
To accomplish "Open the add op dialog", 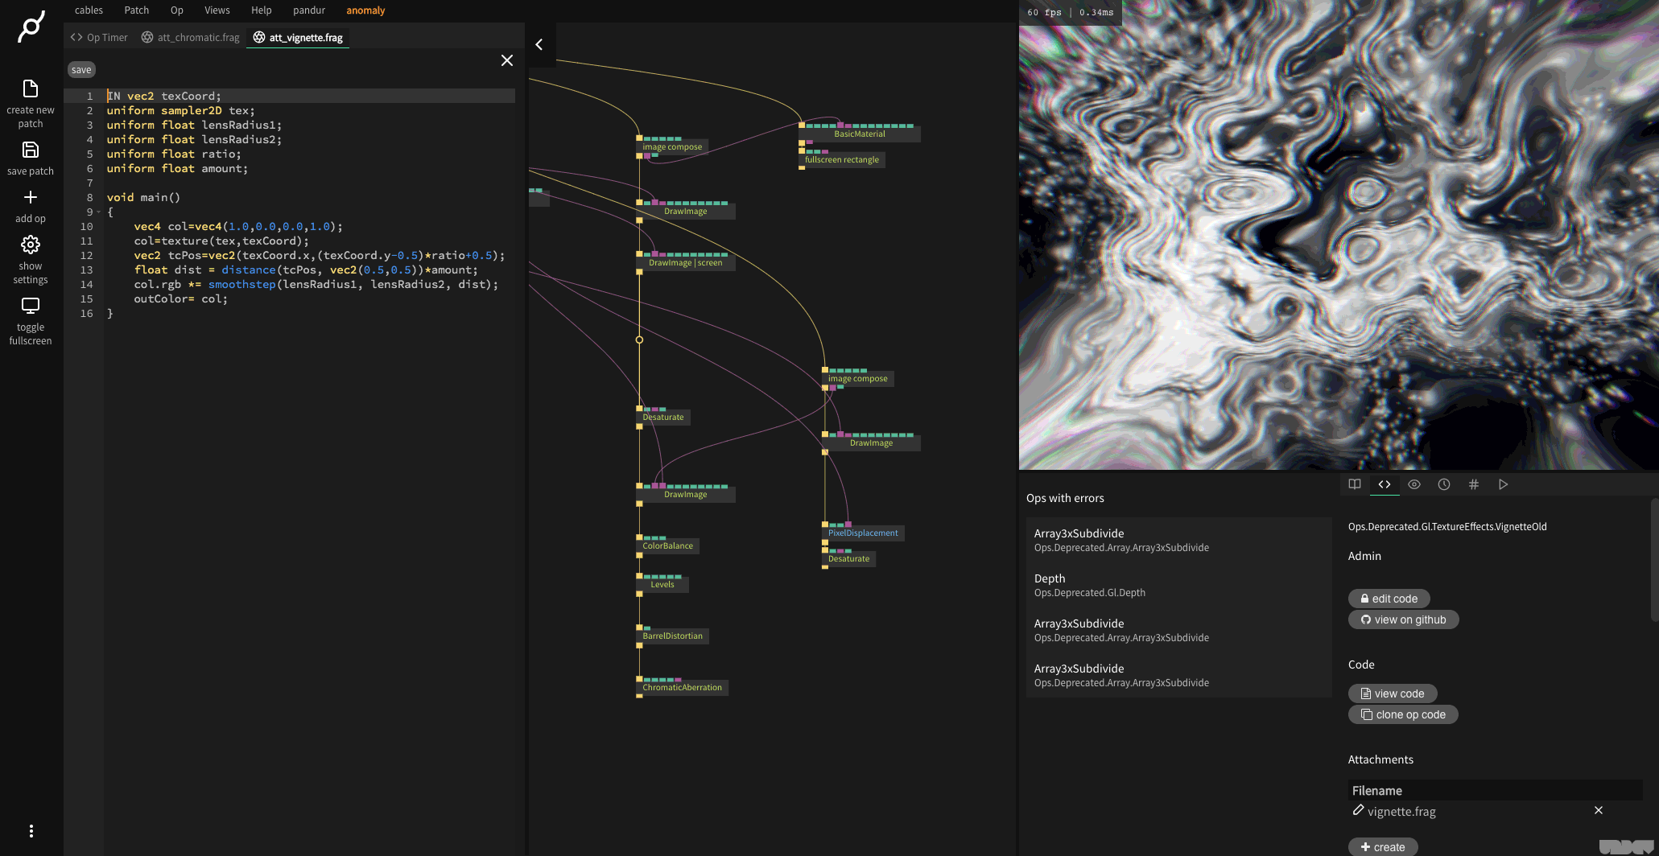I will 30,197.
